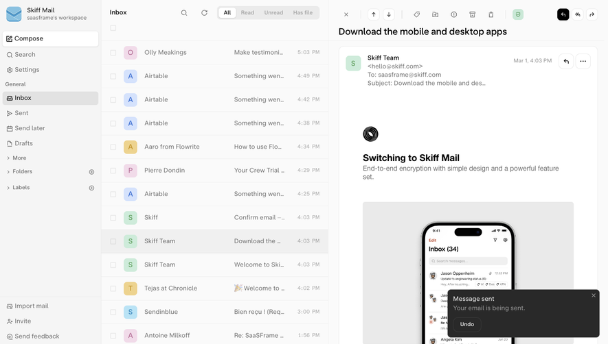Open the Sent folder
This screenshot has height=344, width=608.
pyautogui.click(x=50, y=113)
